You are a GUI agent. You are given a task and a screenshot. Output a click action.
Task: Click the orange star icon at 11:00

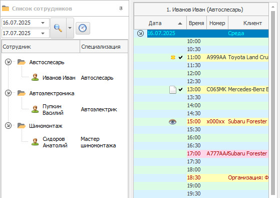click(x=173, y=57)
